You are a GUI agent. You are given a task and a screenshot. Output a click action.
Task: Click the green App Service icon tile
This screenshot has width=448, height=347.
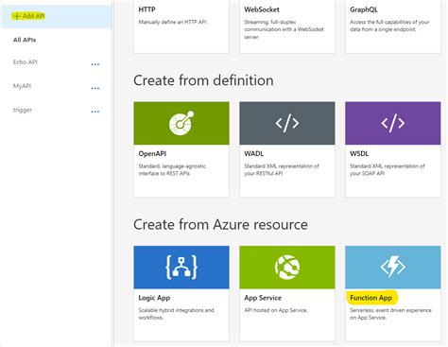coord(287,268)
